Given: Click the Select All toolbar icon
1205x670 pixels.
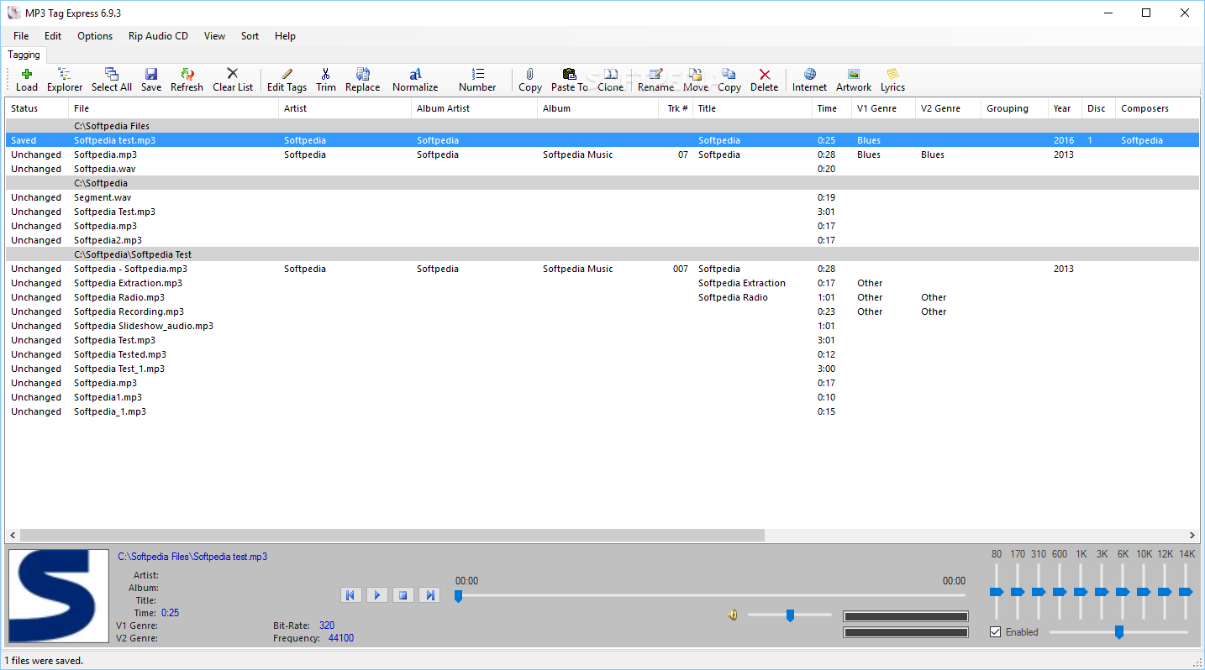Looking at the screenshot, I should click(x=111, y=75).
